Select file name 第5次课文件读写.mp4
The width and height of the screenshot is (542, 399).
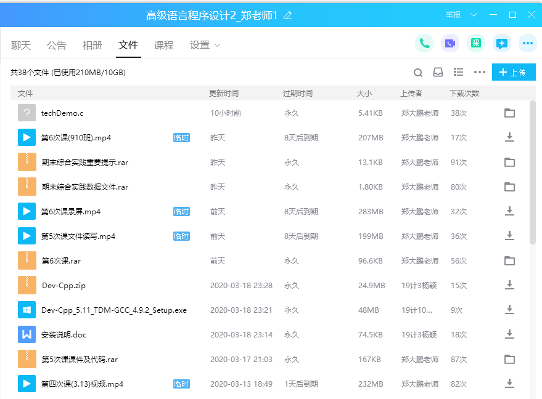78,236
